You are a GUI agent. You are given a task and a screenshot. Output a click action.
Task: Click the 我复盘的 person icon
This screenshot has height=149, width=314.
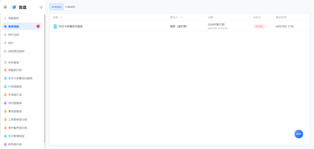point(5,18)
